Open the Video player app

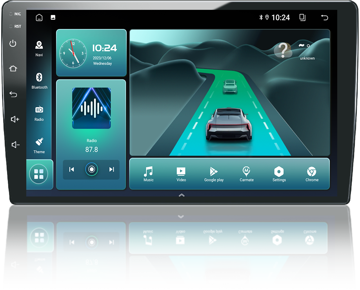(x=181, y=173)
